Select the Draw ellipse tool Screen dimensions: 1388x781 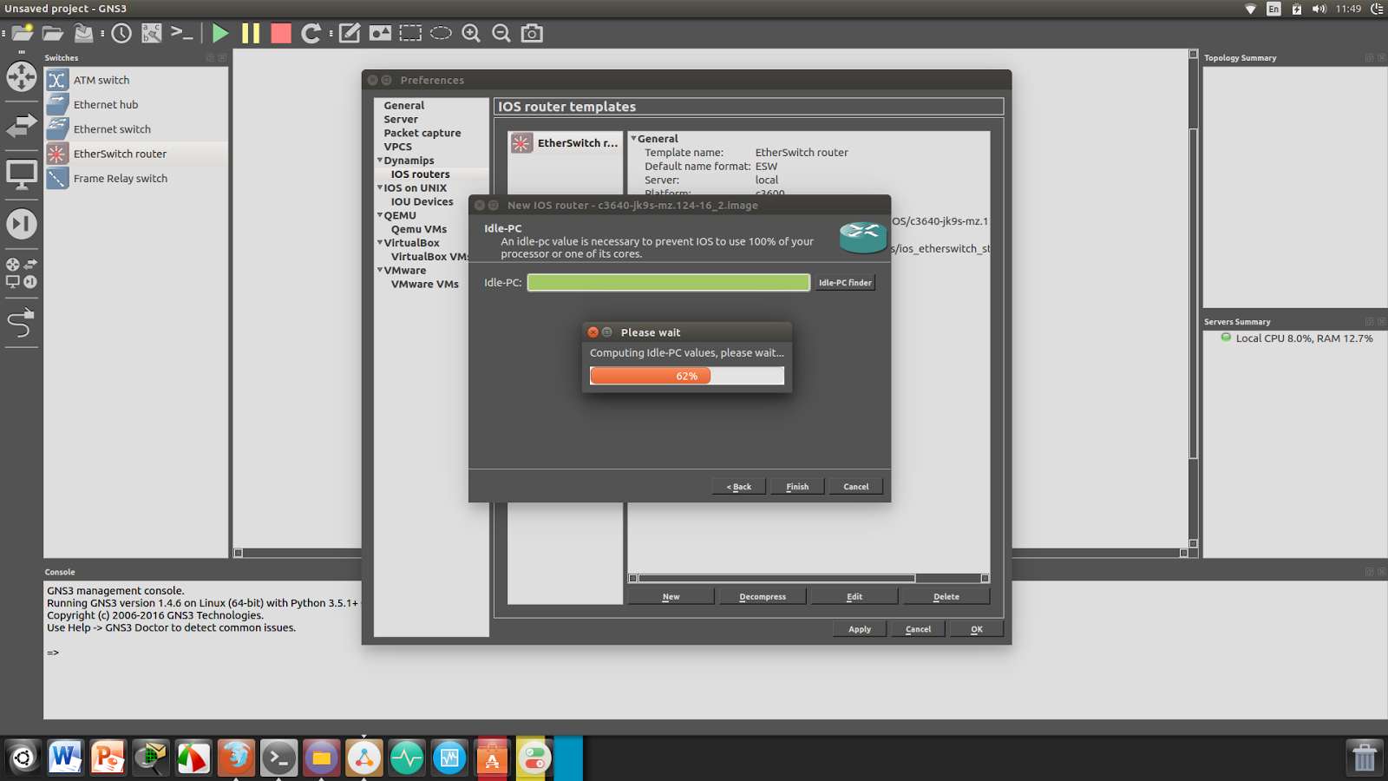441,33
